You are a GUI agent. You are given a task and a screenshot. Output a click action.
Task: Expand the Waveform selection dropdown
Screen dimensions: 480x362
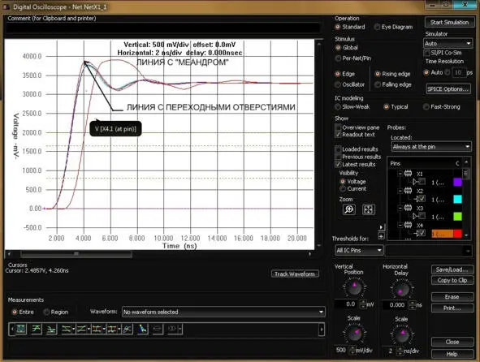click(223, 312)
